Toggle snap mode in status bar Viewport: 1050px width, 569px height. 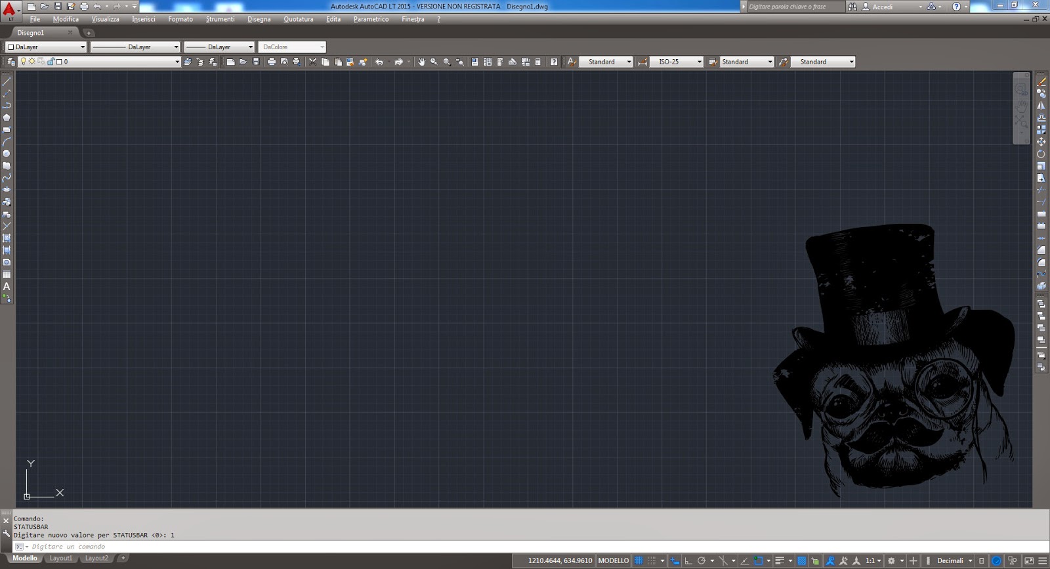652,560
